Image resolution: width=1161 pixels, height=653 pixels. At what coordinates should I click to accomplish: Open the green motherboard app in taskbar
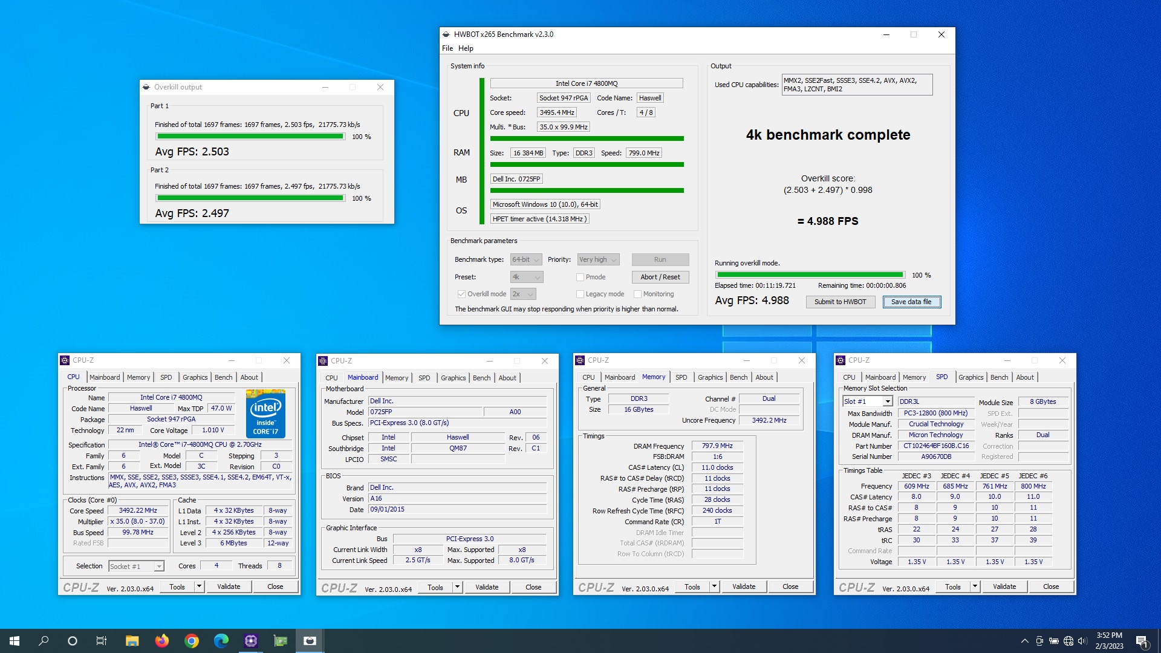click(280, 641)
